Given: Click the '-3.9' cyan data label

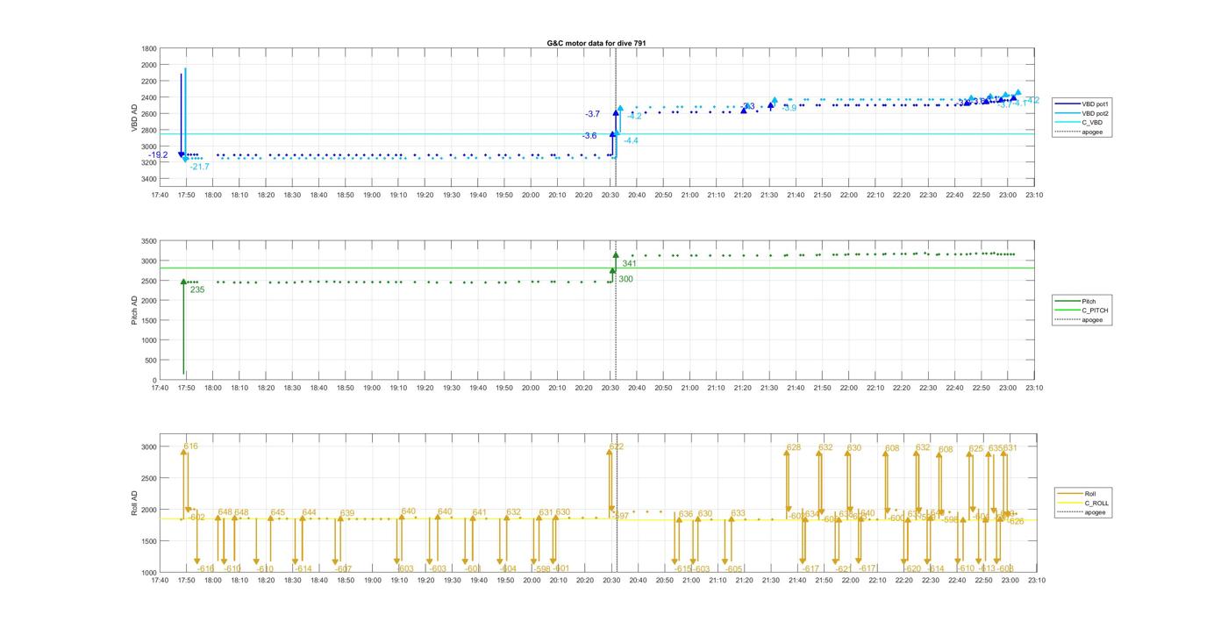Looking at the screenshot, I should [789, 108].
